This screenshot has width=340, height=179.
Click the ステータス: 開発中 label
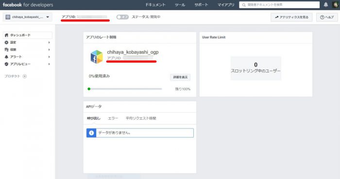146,17
